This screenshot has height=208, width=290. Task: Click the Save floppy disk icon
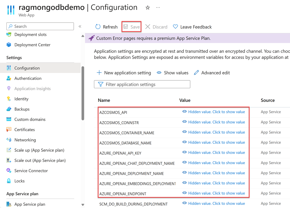click(x=126, y=27)
